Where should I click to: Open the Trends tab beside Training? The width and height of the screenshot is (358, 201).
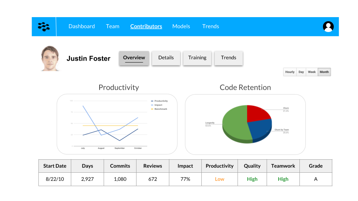click(x=229, y=58)
